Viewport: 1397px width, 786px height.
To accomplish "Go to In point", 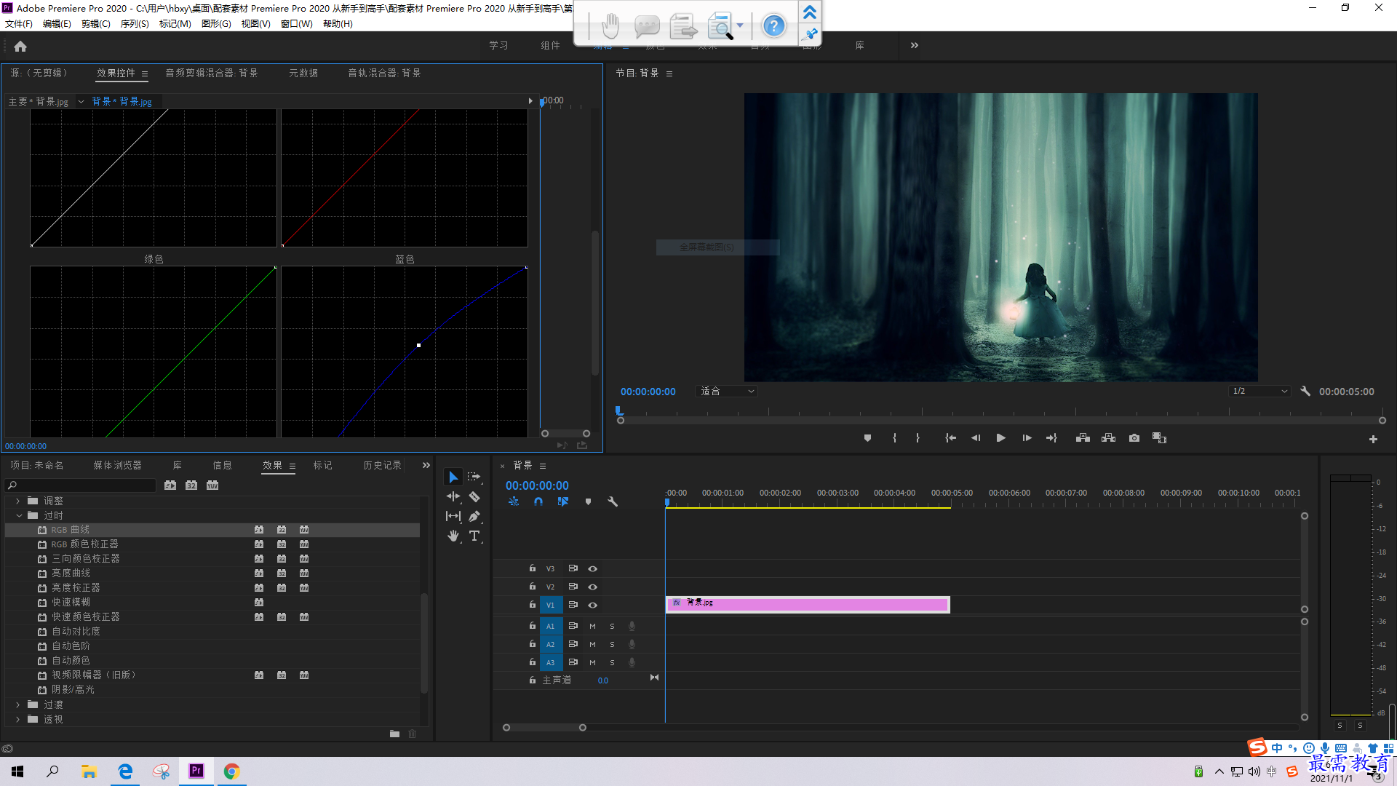I will point(950,438).
